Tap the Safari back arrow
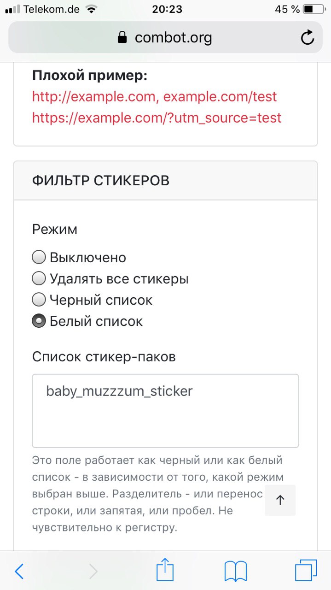 (x=19, y=572)
